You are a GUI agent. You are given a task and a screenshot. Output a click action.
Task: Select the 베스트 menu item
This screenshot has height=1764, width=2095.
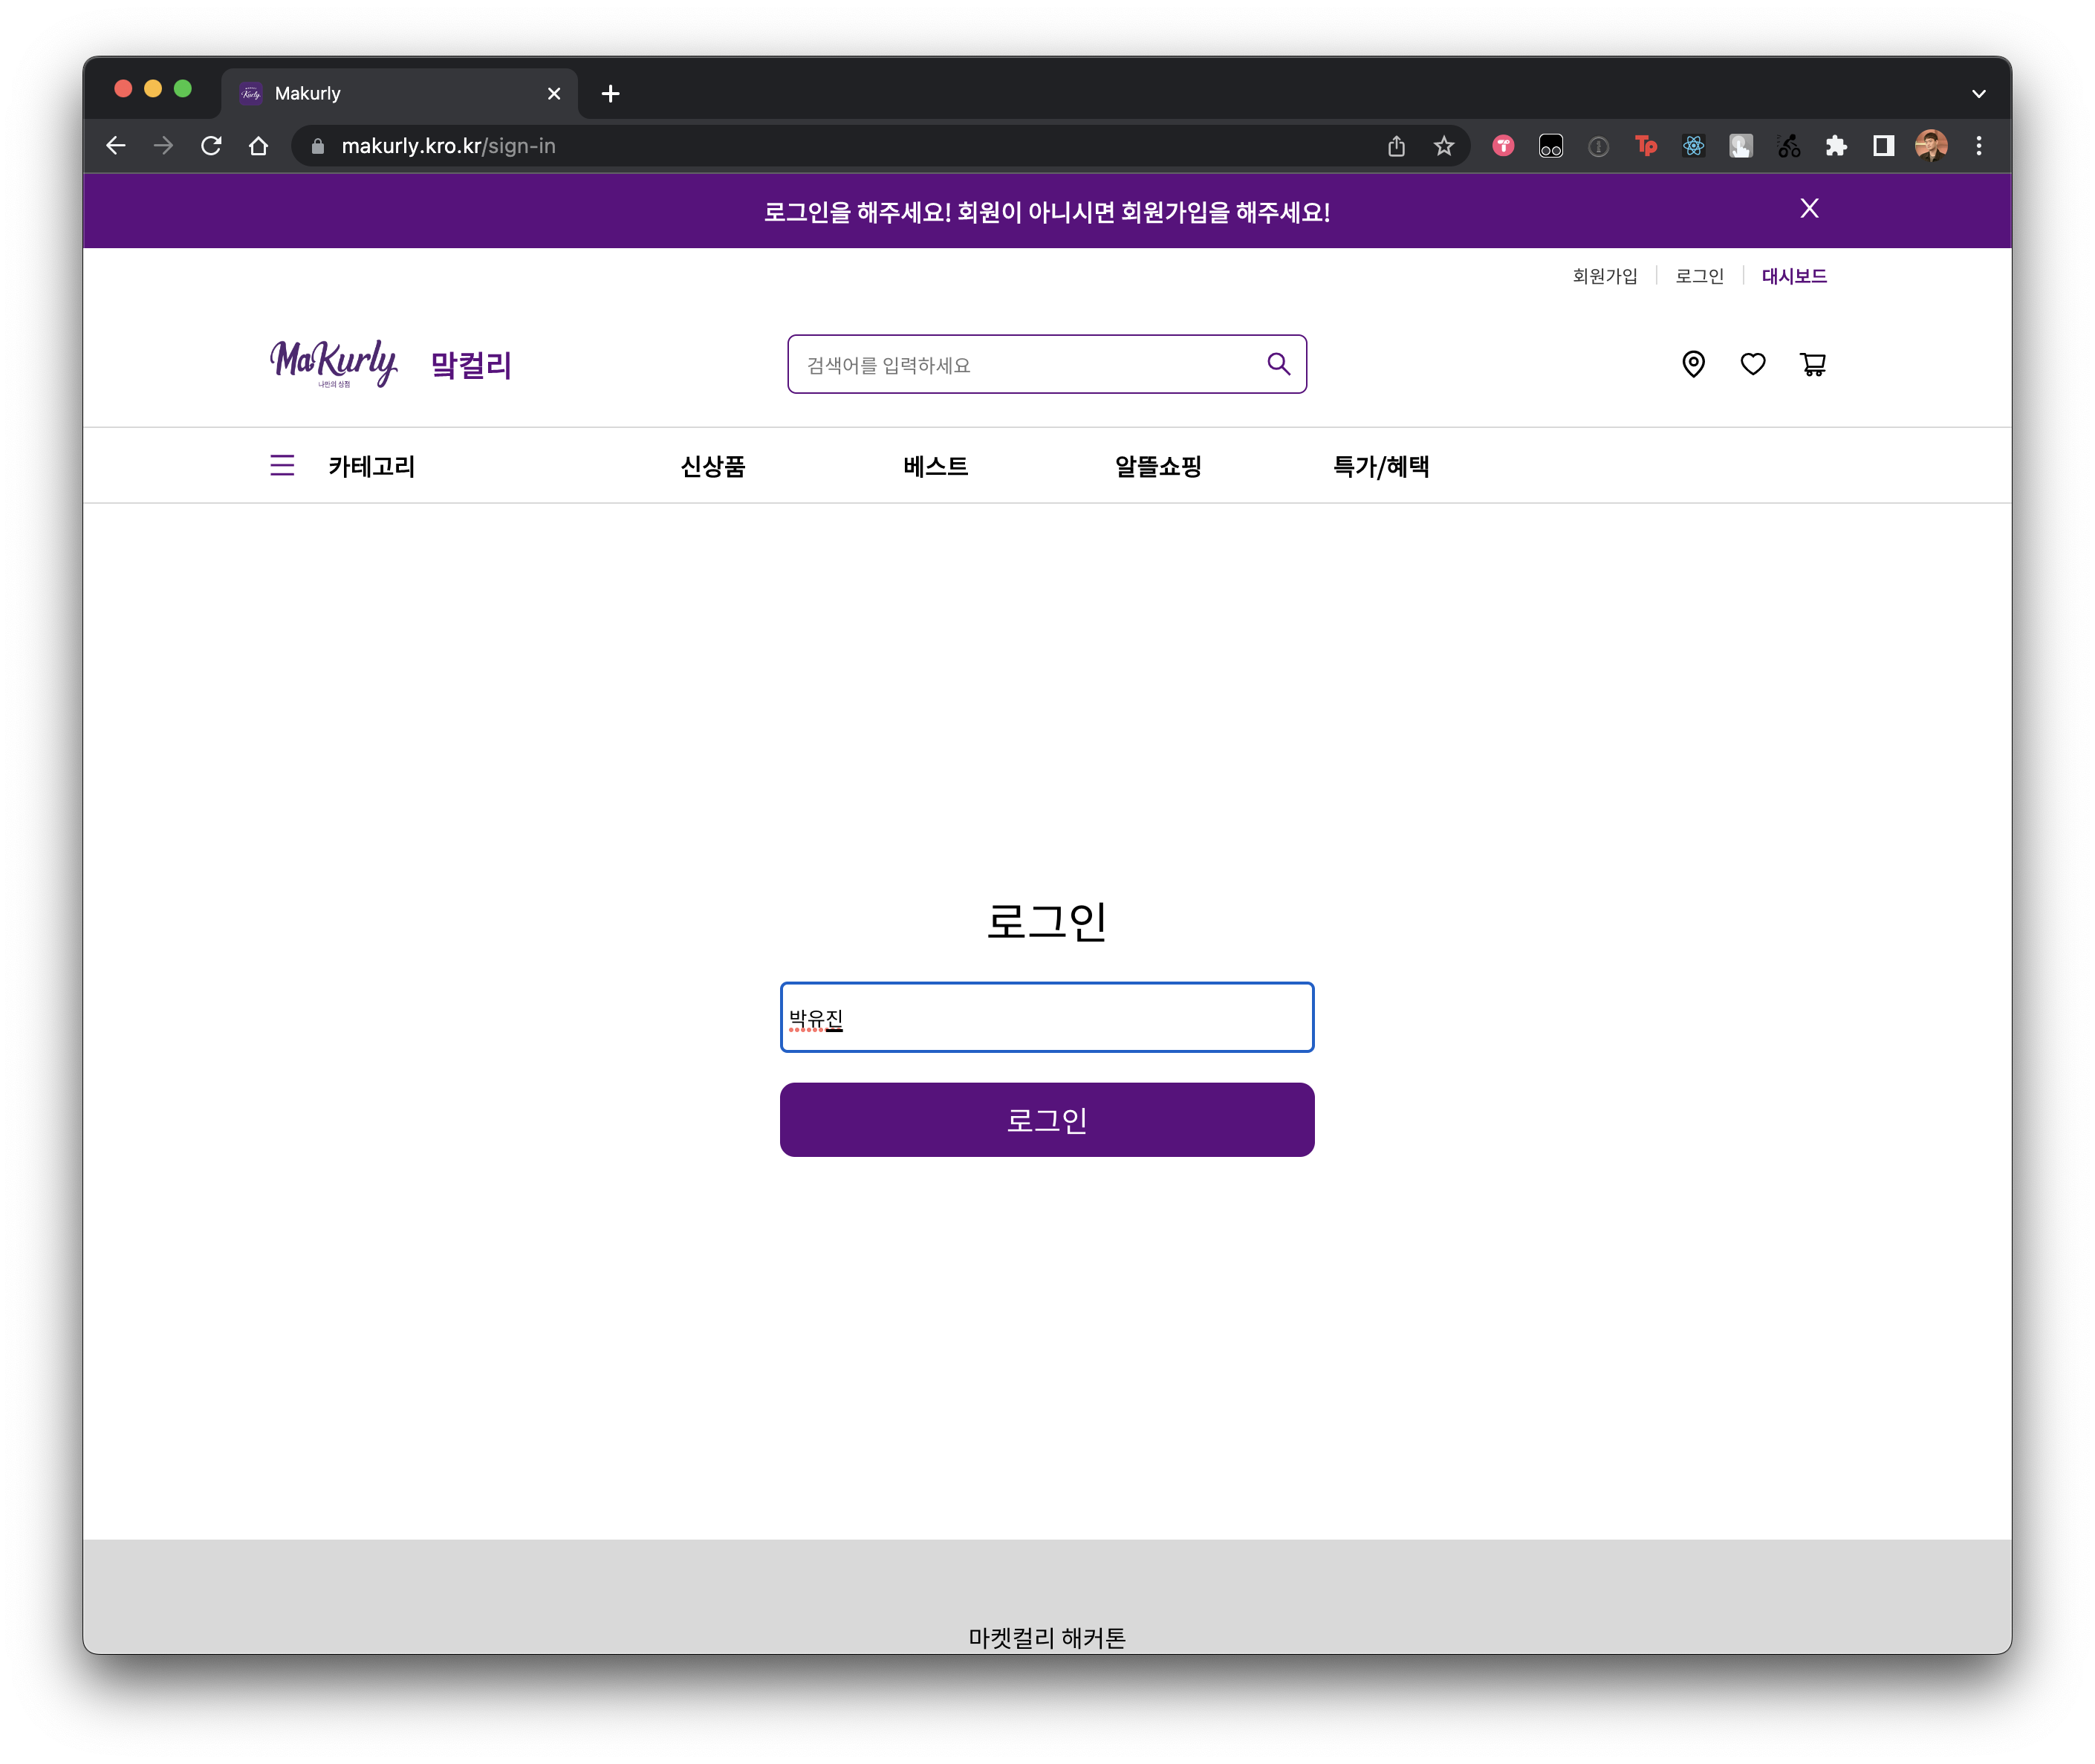[935, 466]
